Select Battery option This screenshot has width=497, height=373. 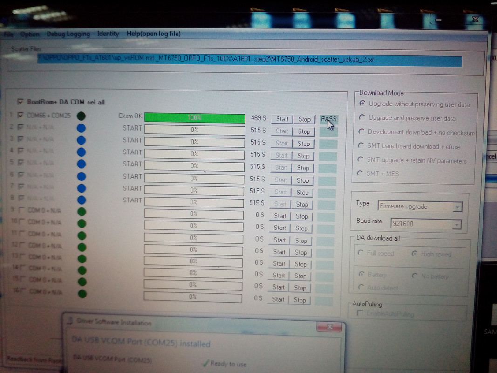[361, 274]
